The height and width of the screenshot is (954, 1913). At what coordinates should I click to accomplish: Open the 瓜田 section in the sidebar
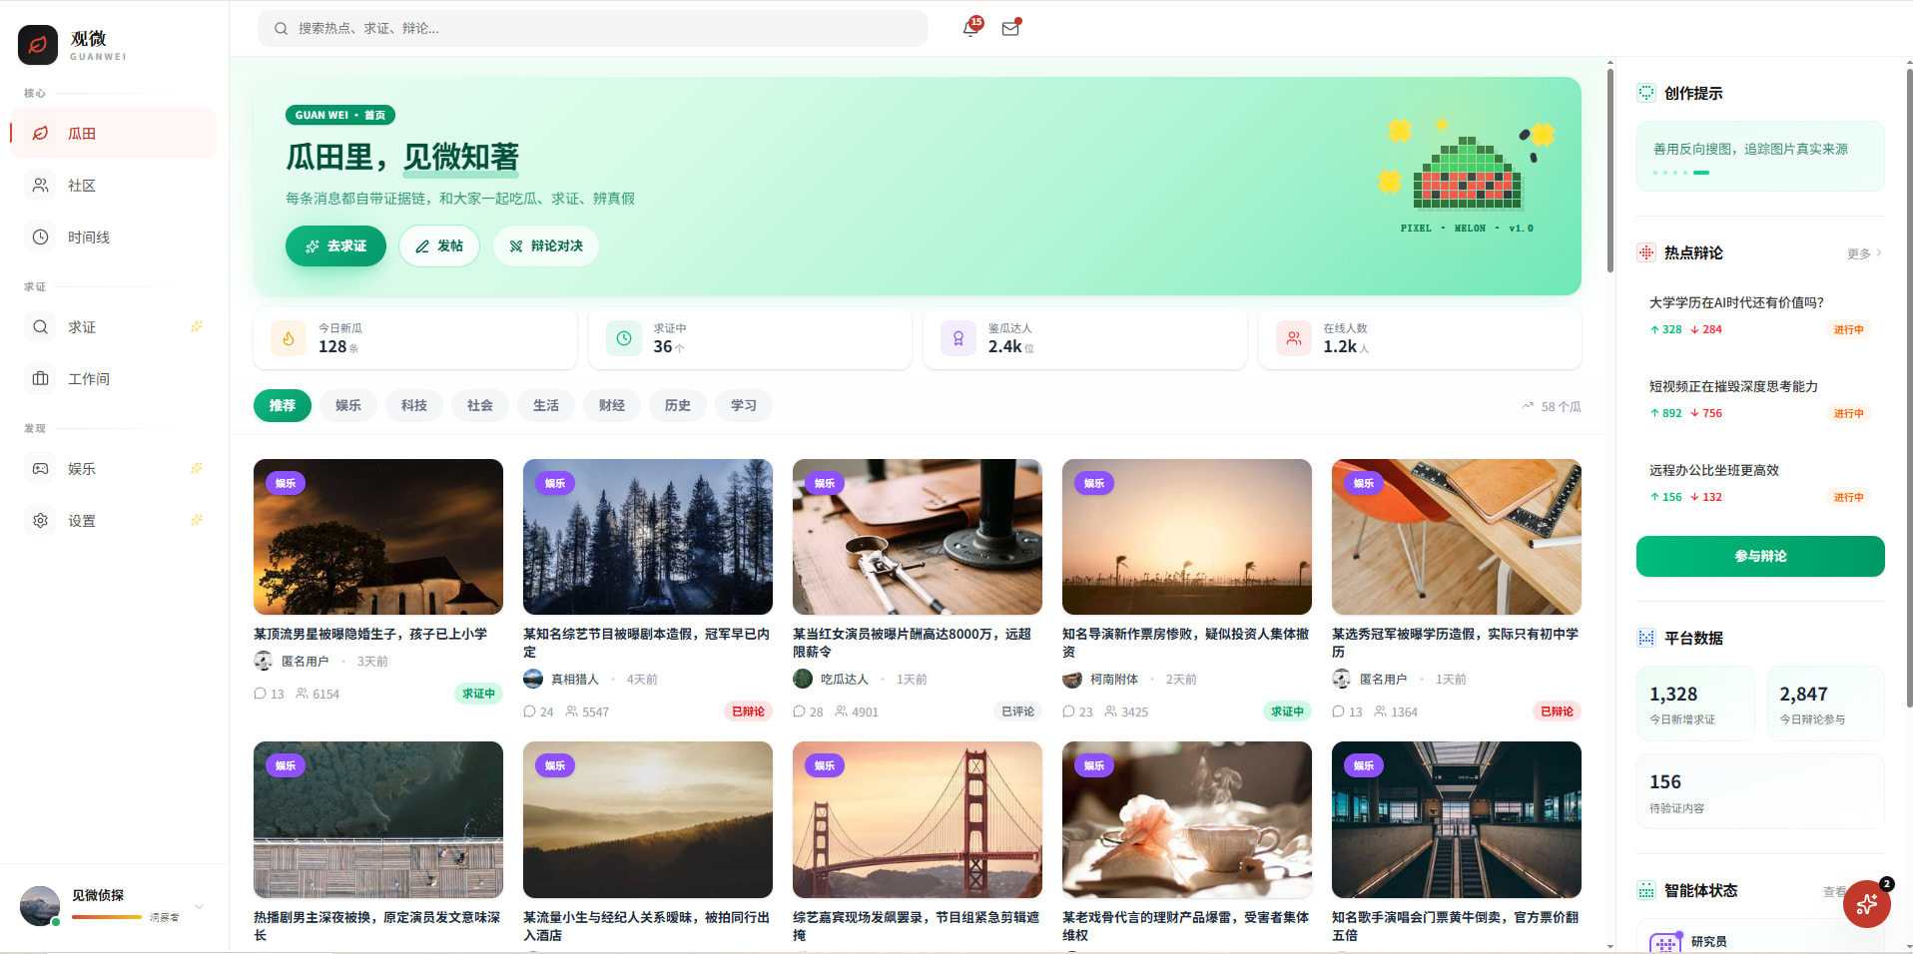pyautogui.click(x=113, y=133)
